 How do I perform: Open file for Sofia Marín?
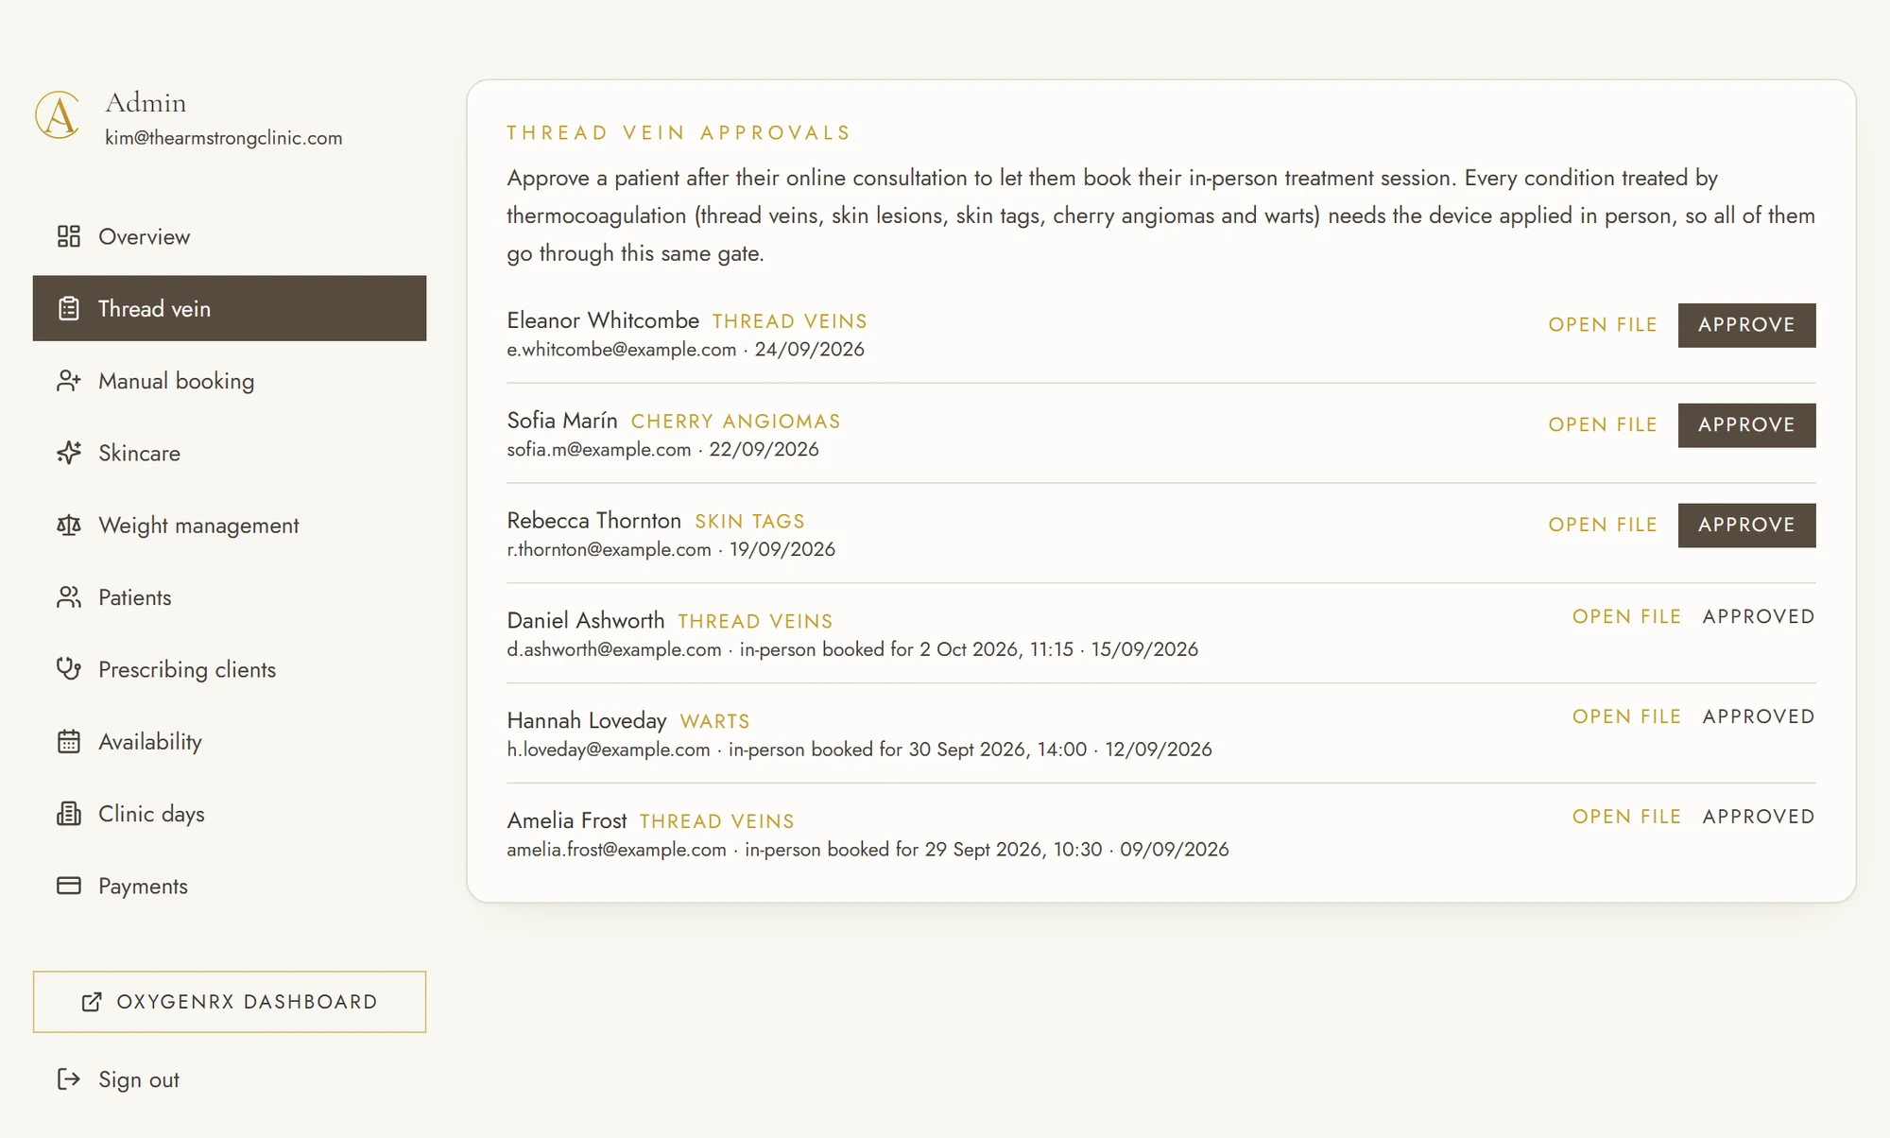click(1603, 425)
